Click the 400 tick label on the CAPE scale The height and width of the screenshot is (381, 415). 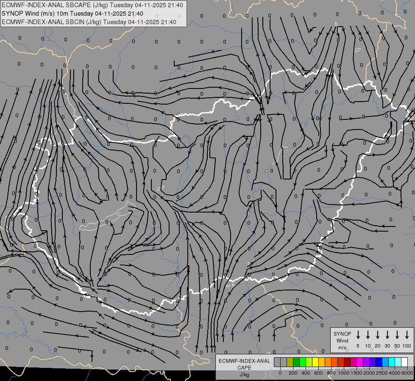(306, 373)
